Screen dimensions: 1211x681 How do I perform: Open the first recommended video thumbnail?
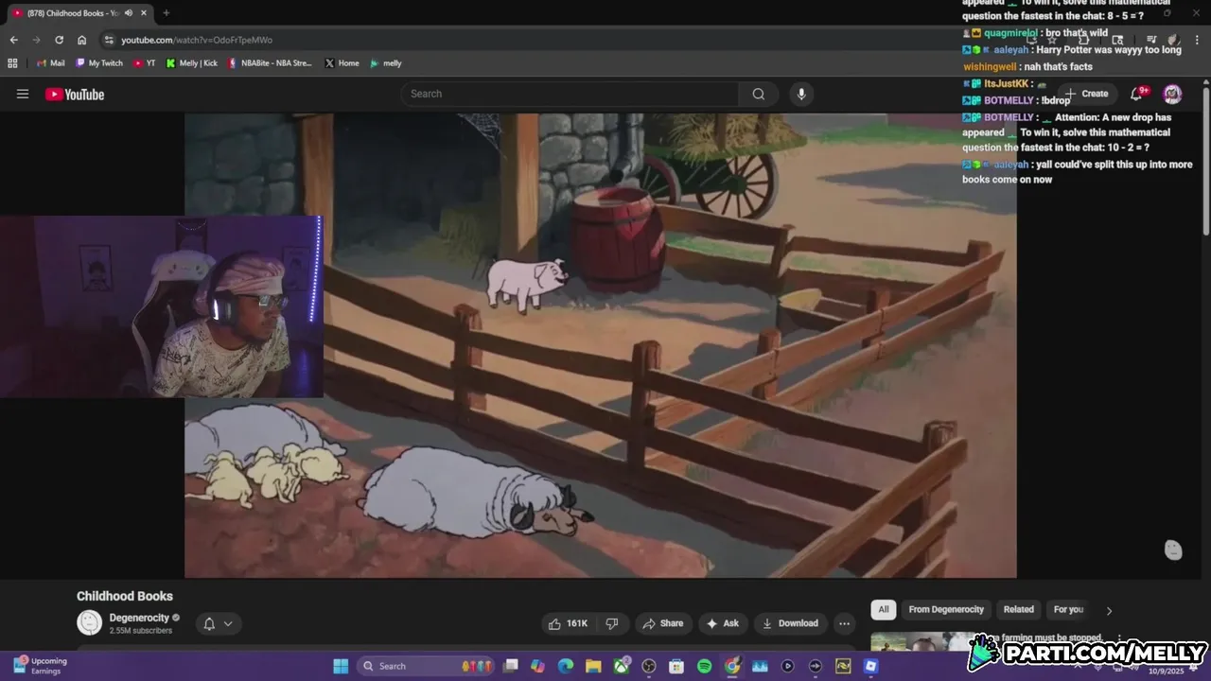click(x=922, y=641)
